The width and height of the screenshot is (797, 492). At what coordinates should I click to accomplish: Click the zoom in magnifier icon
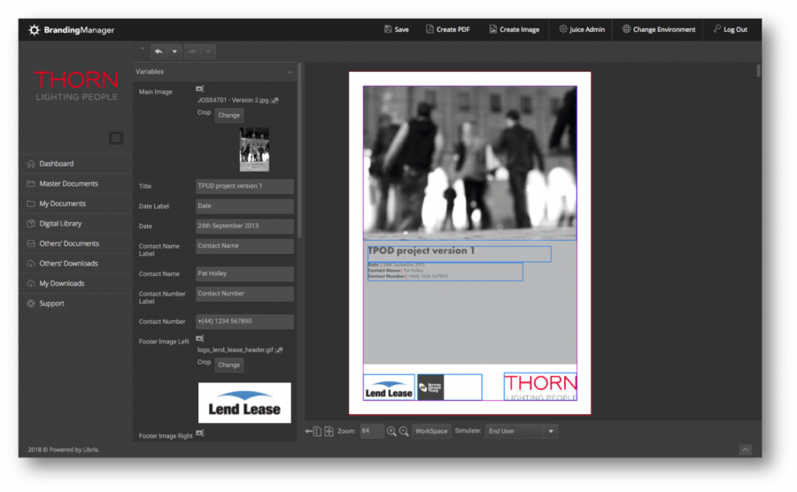coord(391,431)
